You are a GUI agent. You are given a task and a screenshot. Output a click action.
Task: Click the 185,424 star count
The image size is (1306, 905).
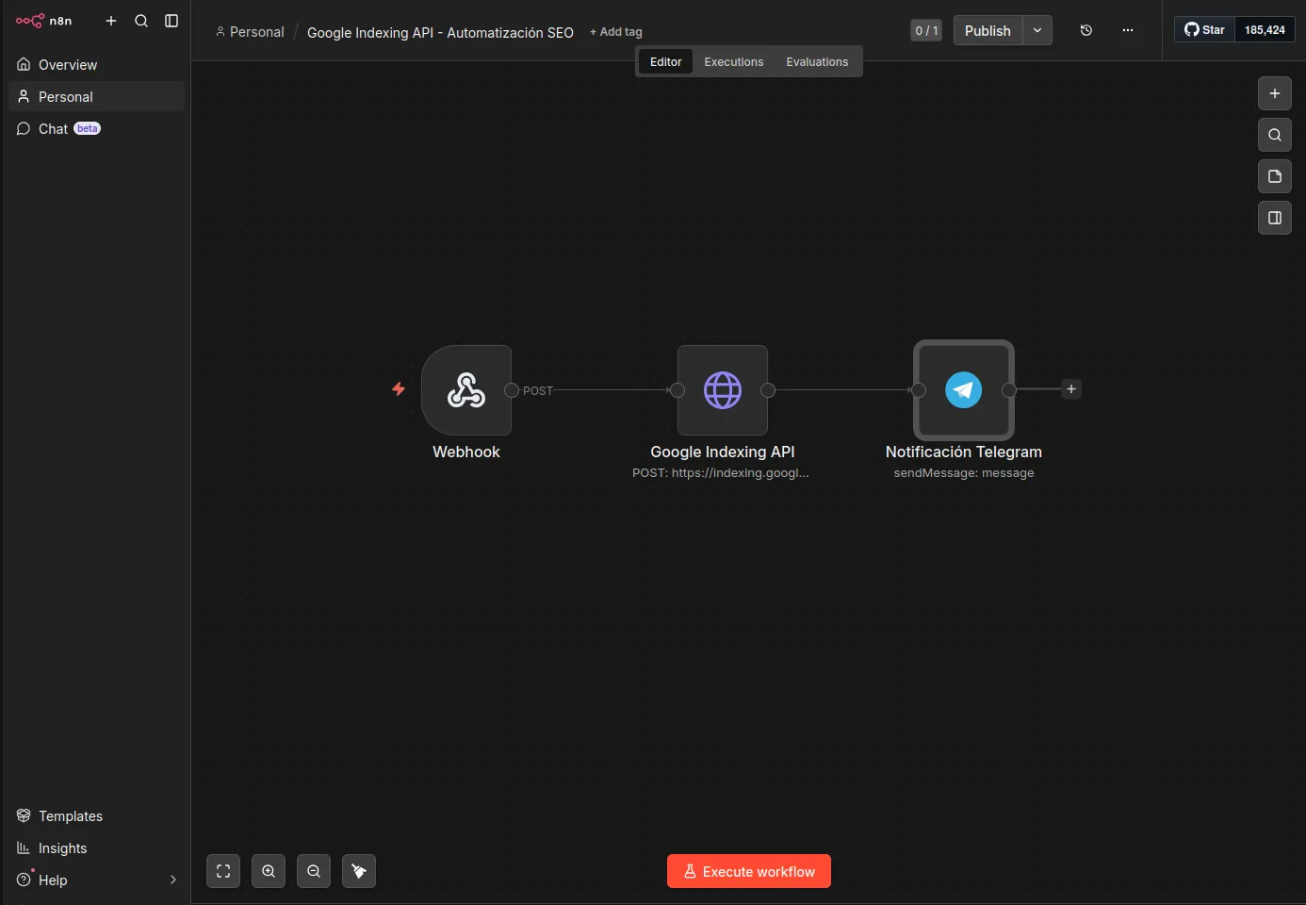point(1265,30)
